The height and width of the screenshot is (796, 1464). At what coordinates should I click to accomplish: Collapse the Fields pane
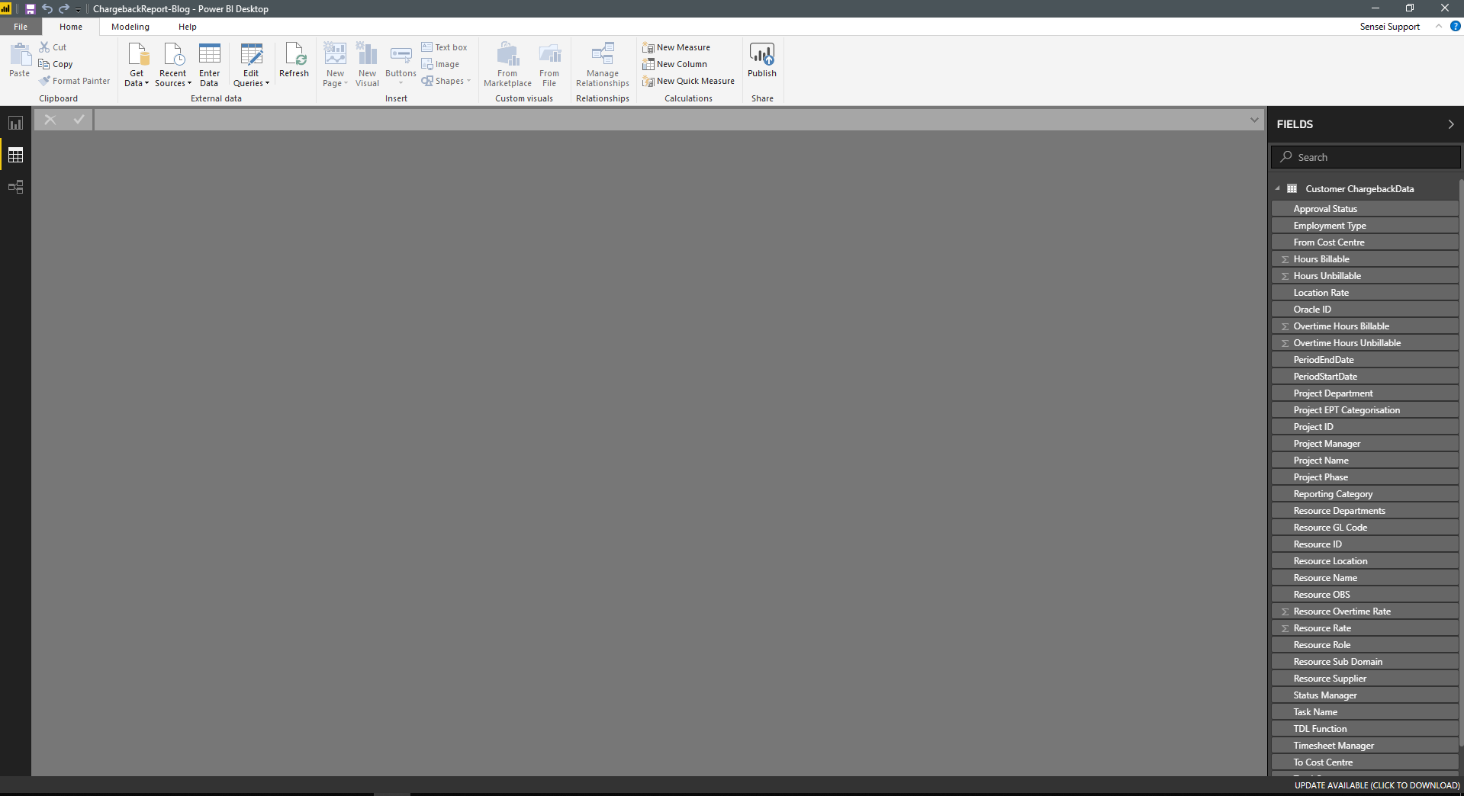point(1451,124)
